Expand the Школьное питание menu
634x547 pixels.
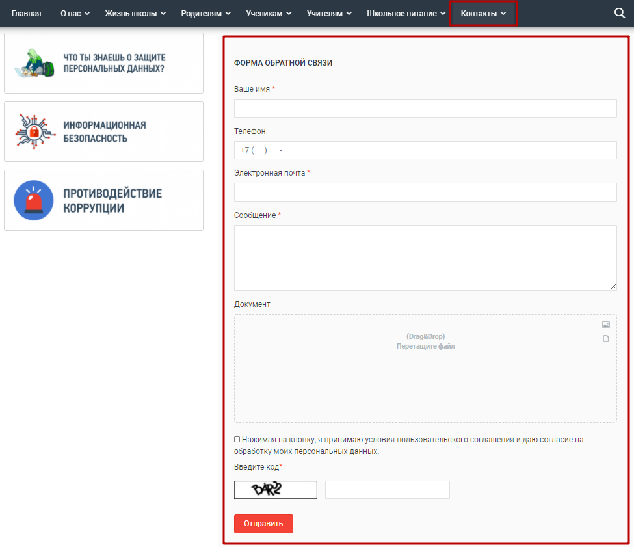406,14
